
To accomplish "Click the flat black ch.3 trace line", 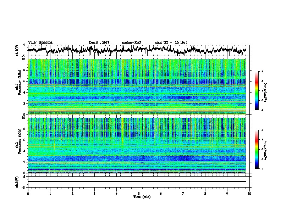I will 137,182.
